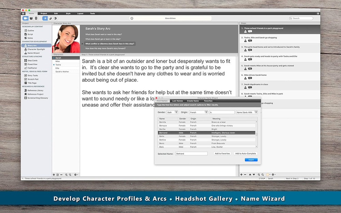Zoom in using the magnifier icon at panel bottom

(x=66, y=174)
